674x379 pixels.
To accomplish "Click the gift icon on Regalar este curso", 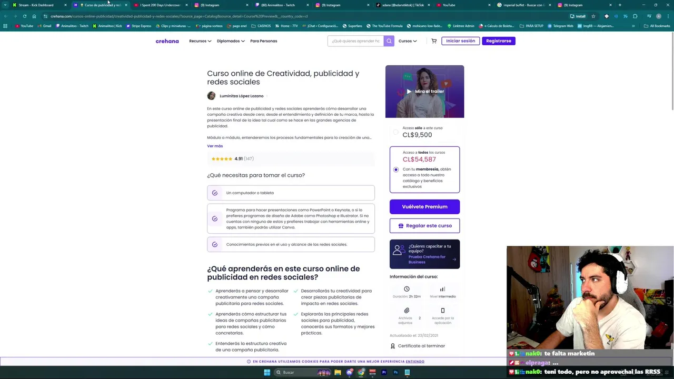I will point(401,226).
